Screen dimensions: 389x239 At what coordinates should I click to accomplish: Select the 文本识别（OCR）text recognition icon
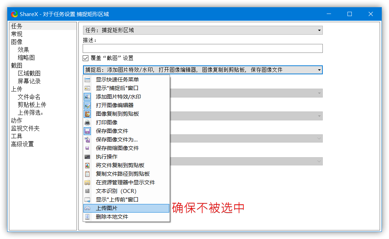pos(87,191)
